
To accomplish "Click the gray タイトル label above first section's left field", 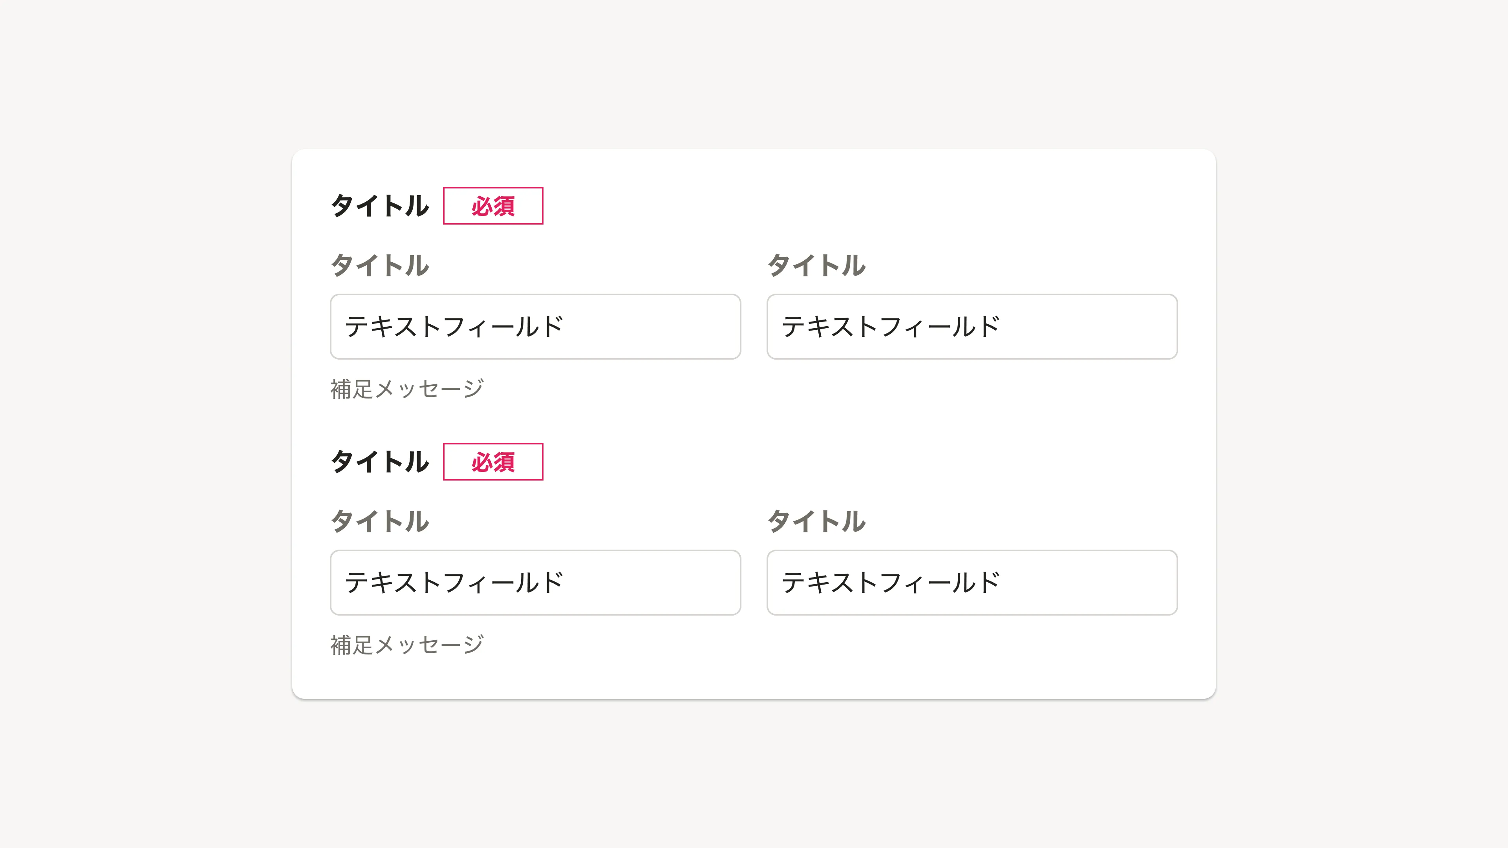I will [x=379, y=265].
